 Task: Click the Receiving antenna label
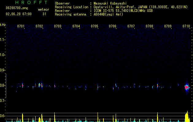point(71,14)
